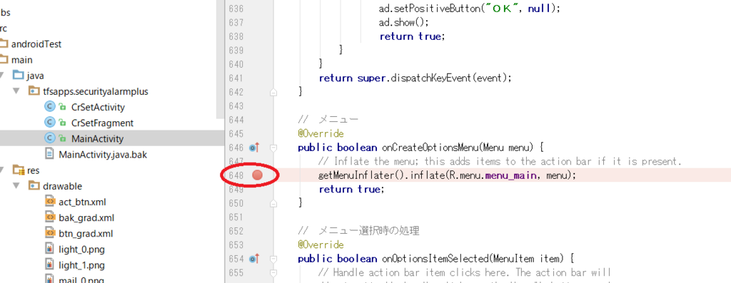
Task: Click the java source folder icon
Action: click(x=18, y=76)
